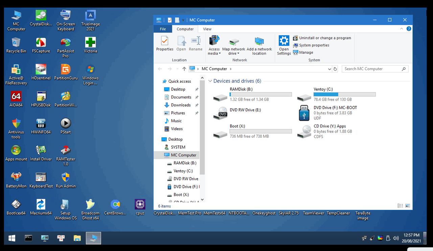433x251 pixels.
Task: Click the volume speaker tray icon
Action: (x=396, y=238)
